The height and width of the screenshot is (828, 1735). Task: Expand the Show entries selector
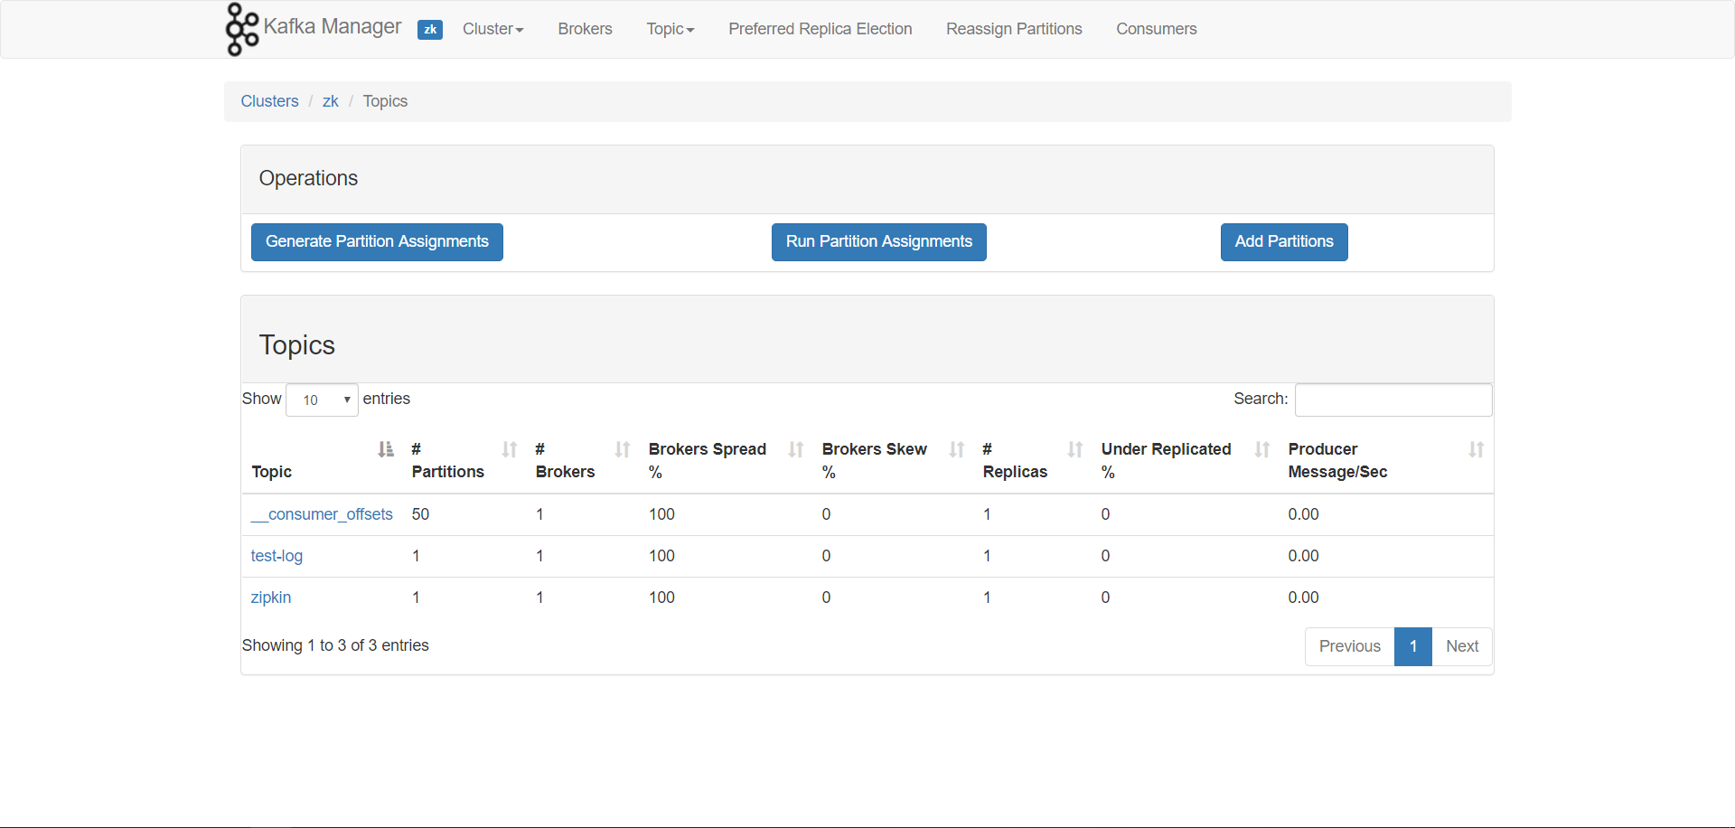click(322, 400)
